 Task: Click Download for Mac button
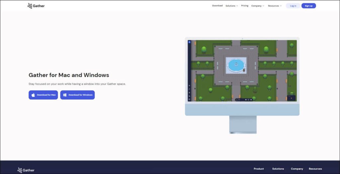point(43,95)
